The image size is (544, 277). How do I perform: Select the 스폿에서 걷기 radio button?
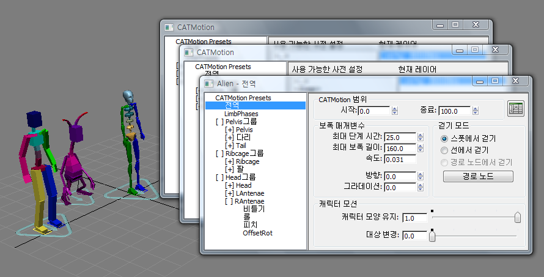point(444,139)
